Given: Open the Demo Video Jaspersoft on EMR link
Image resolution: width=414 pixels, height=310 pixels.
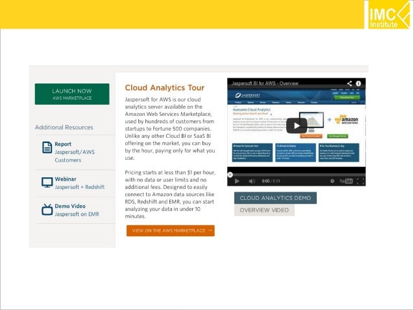Looking at the screenshot, I should pyautogui.click(x=77, y=210).
